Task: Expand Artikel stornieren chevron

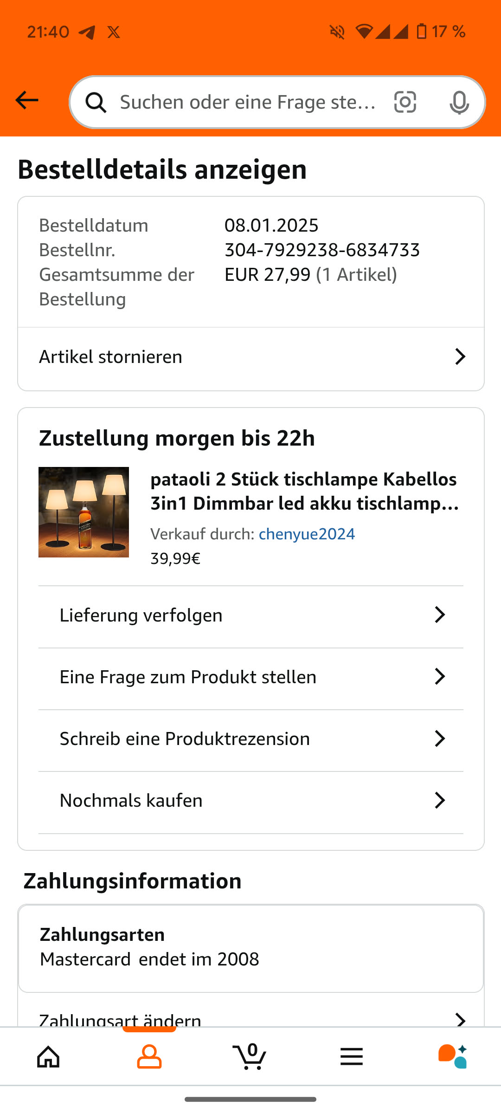Action: pyautogui.click(x=460, y=356)
